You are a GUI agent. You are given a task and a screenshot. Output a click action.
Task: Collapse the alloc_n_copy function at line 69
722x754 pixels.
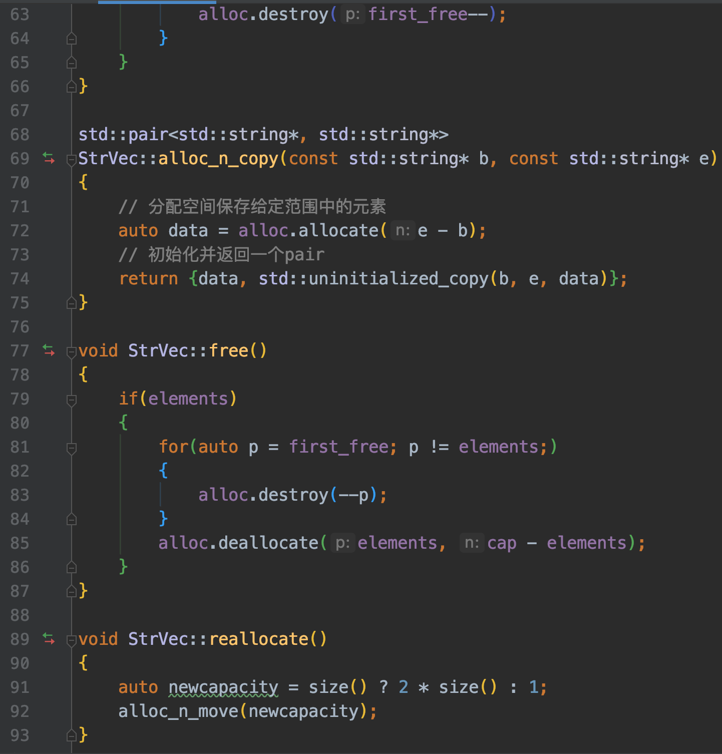(72, 160)
